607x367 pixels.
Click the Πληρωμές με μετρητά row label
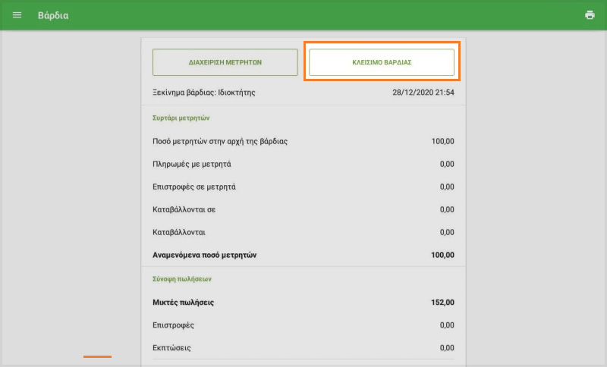click(192, 164)
